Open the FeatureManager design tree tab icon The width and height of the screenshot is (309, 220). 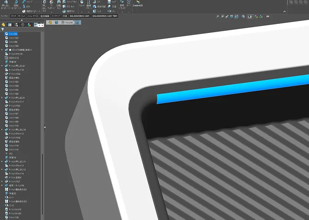click(x=4, y=24)
